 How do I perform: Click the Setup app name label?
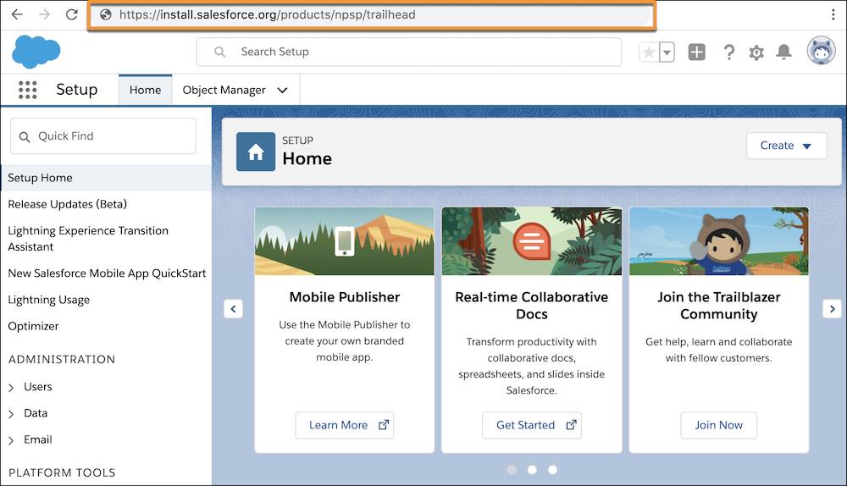pyautogui.click(x=77, y=90)
